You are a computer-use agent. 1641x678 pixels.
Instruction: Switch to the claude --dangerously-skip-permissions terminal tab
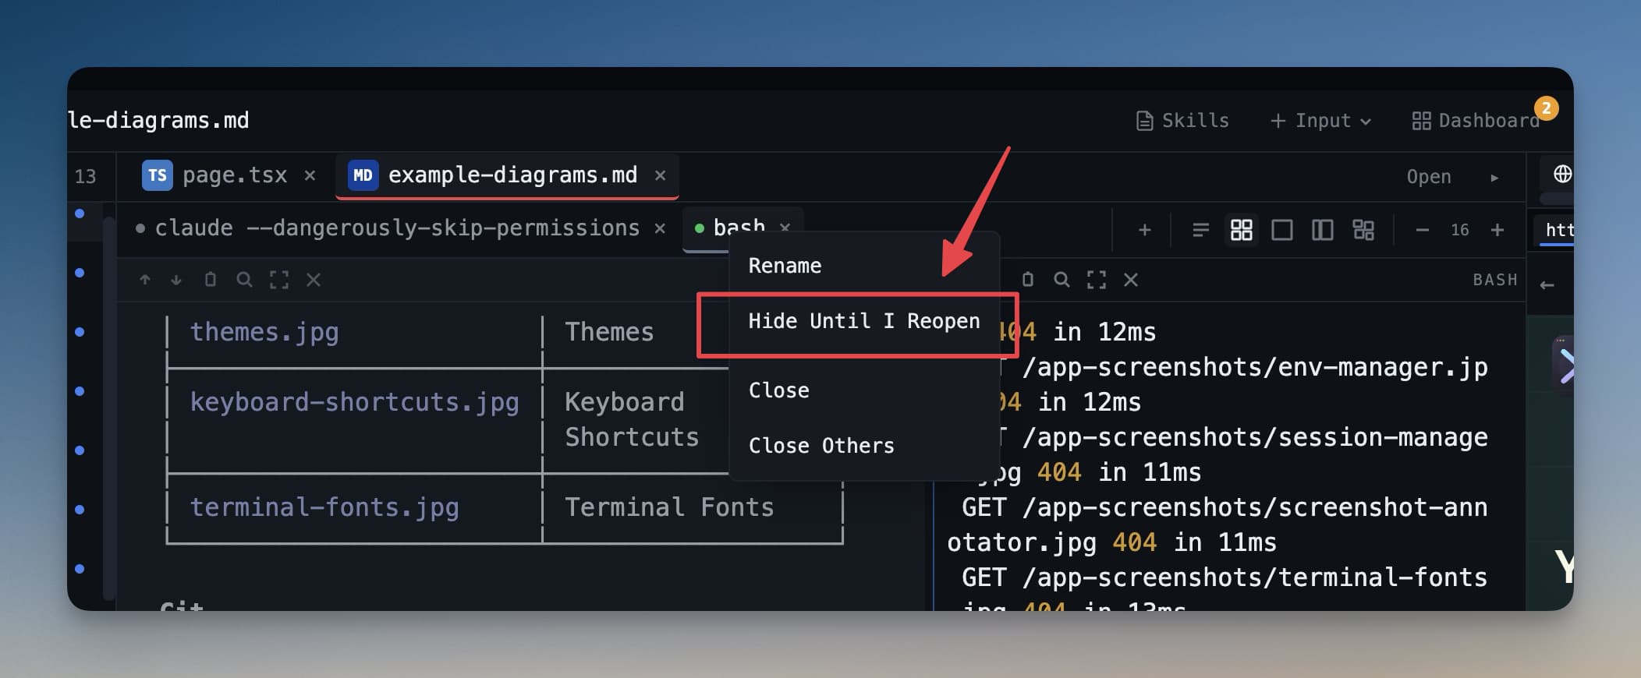[396, 228]
